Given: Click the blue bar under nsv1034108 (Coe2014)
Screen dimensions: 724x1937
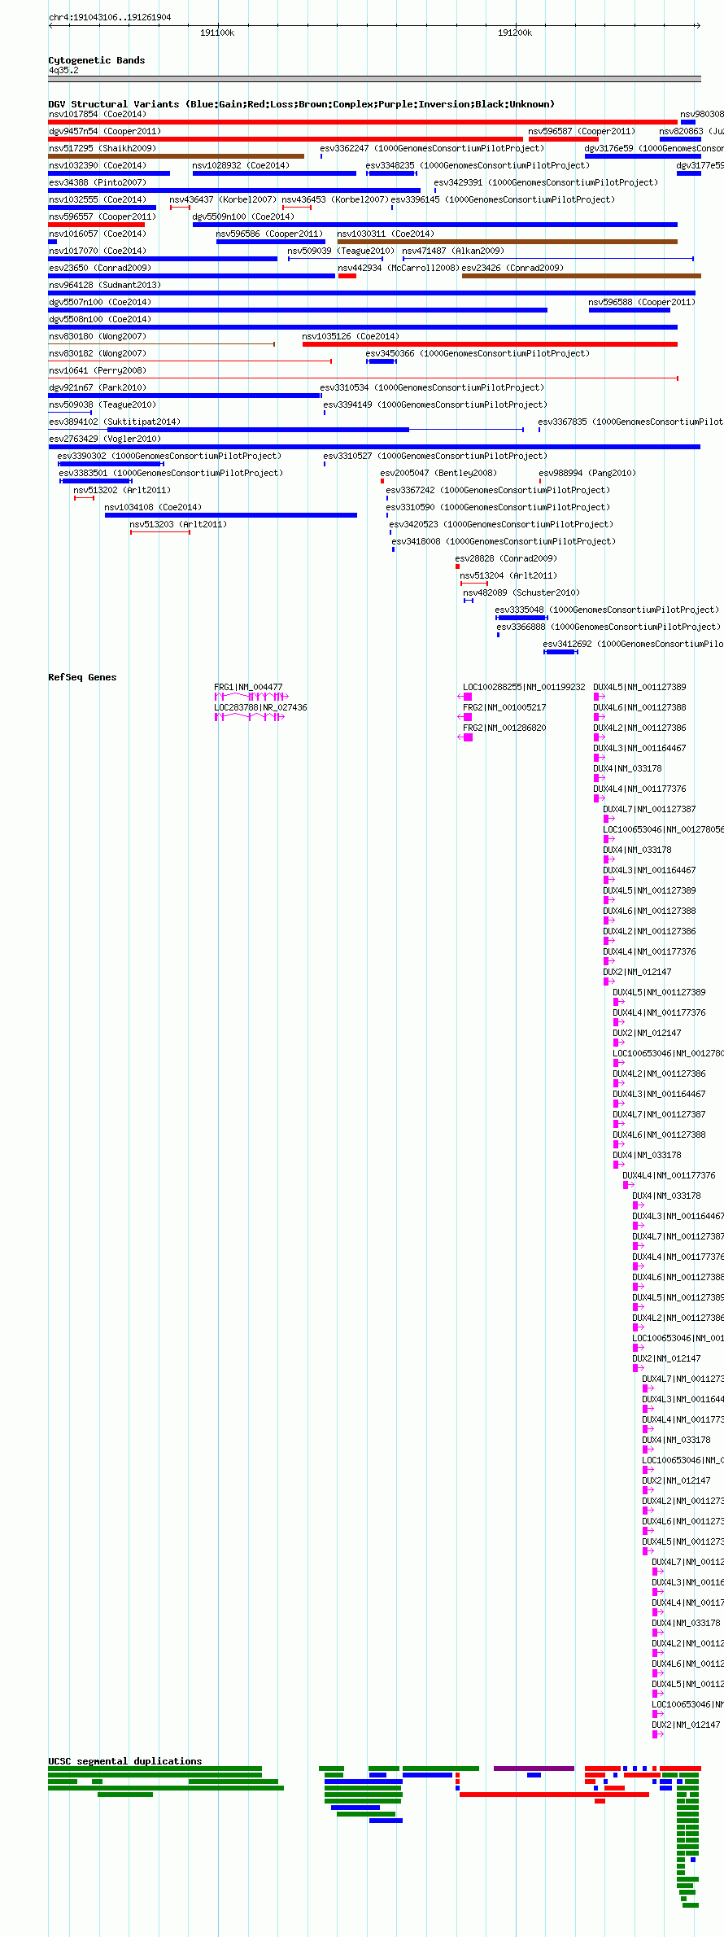Looking at the screenshot, I should [231, 515].
